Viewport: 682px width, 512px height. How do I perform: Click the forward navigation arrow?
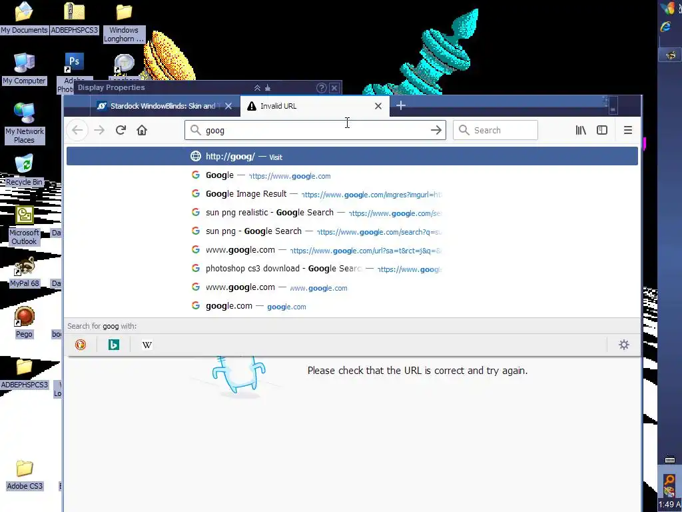(99, 130)
